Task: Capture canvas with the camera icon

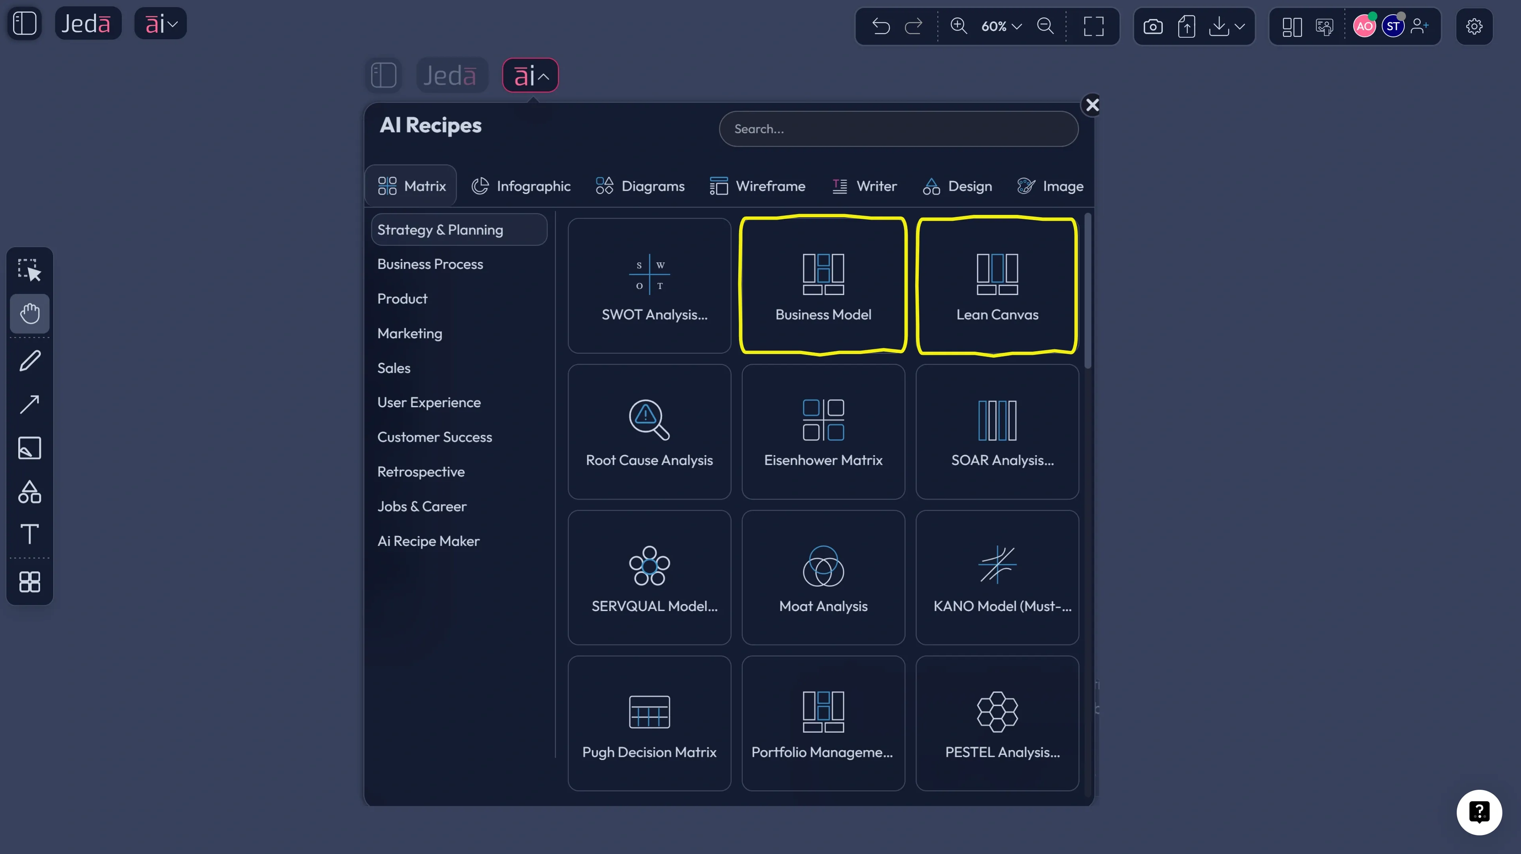Action: [1152, 26]
